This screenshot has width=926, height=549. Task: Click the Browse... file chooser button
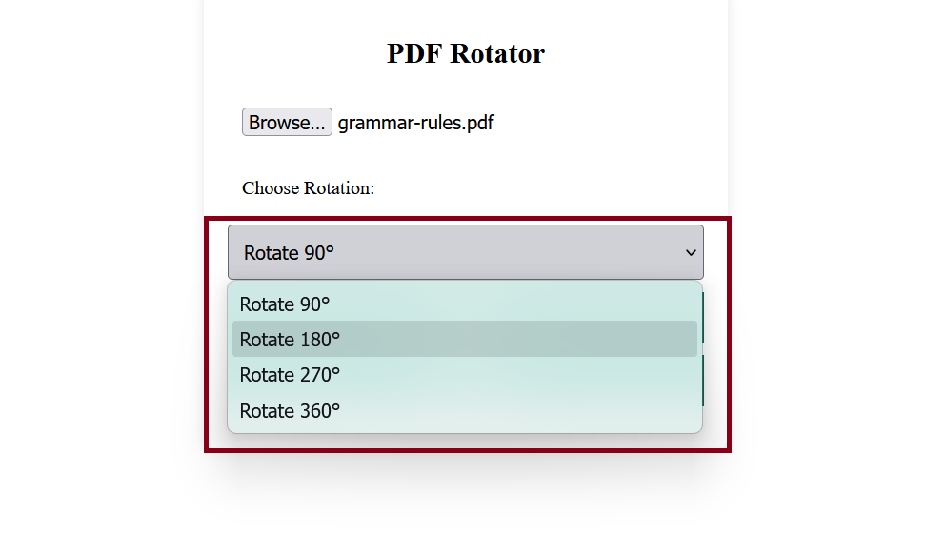pyautogui.click(x=286, y=122)
